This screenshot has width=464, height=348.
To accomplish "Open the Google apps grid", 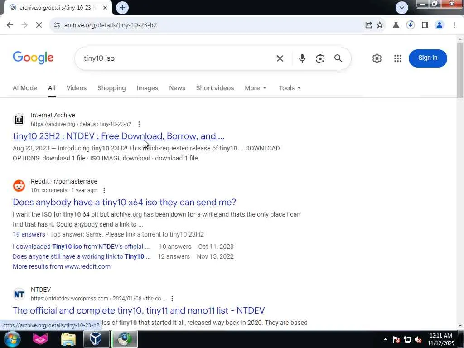I will 398,58.
